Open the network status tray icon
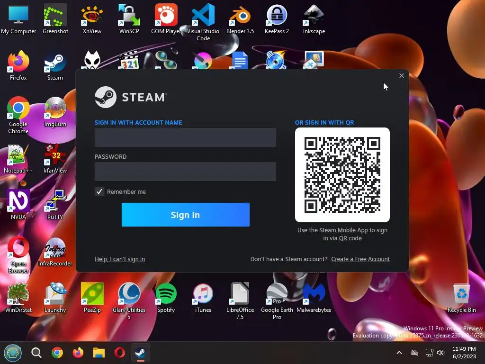Viewport: 485px width, 364px height. (429, 353)
